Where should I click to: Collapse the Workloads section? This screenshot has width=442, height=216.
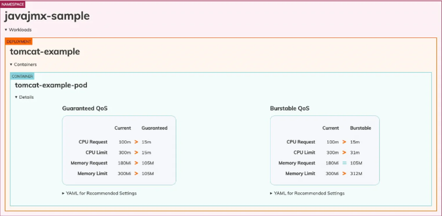tap(18, 30)
